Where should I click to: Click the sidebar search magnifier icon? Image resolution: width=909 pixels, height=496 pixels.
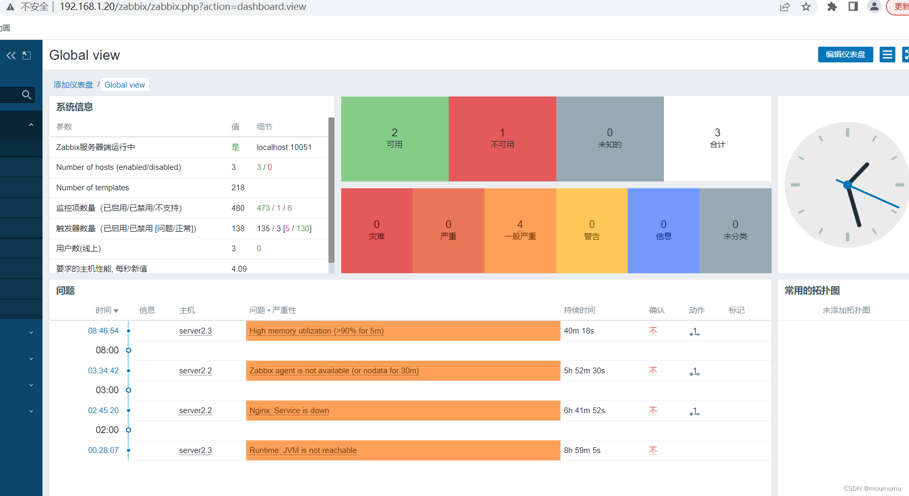tap(26, 95)
